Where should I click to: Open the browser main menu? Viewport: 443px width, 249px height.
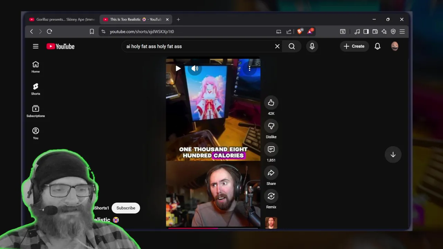(x=402, y=31)
